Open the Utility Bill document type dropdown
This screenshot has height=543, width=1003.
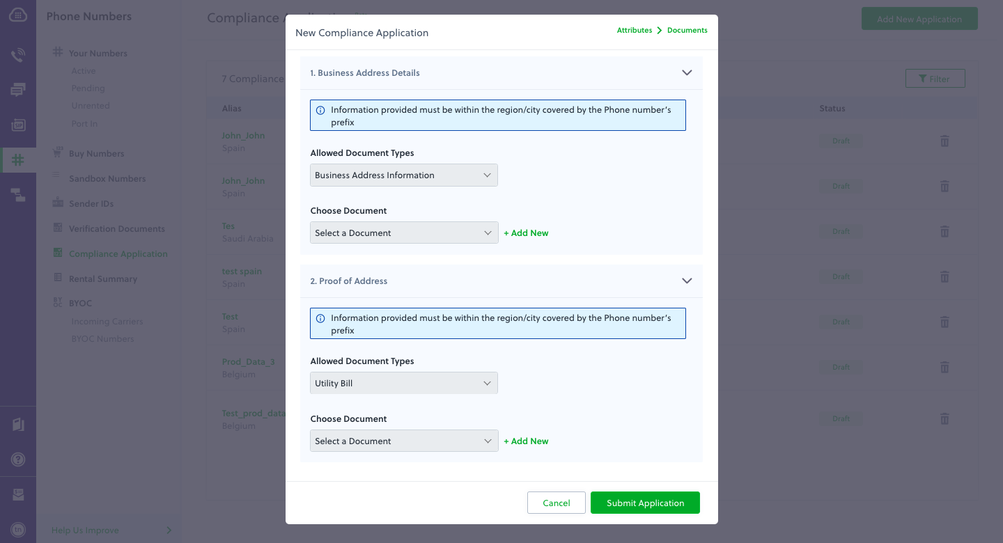click(x=404, y=383)
